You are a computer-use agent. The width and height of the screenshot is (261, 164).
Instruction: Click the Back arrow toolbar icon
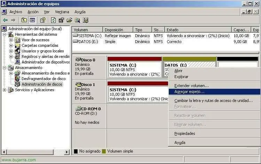[x=5, y=20]
